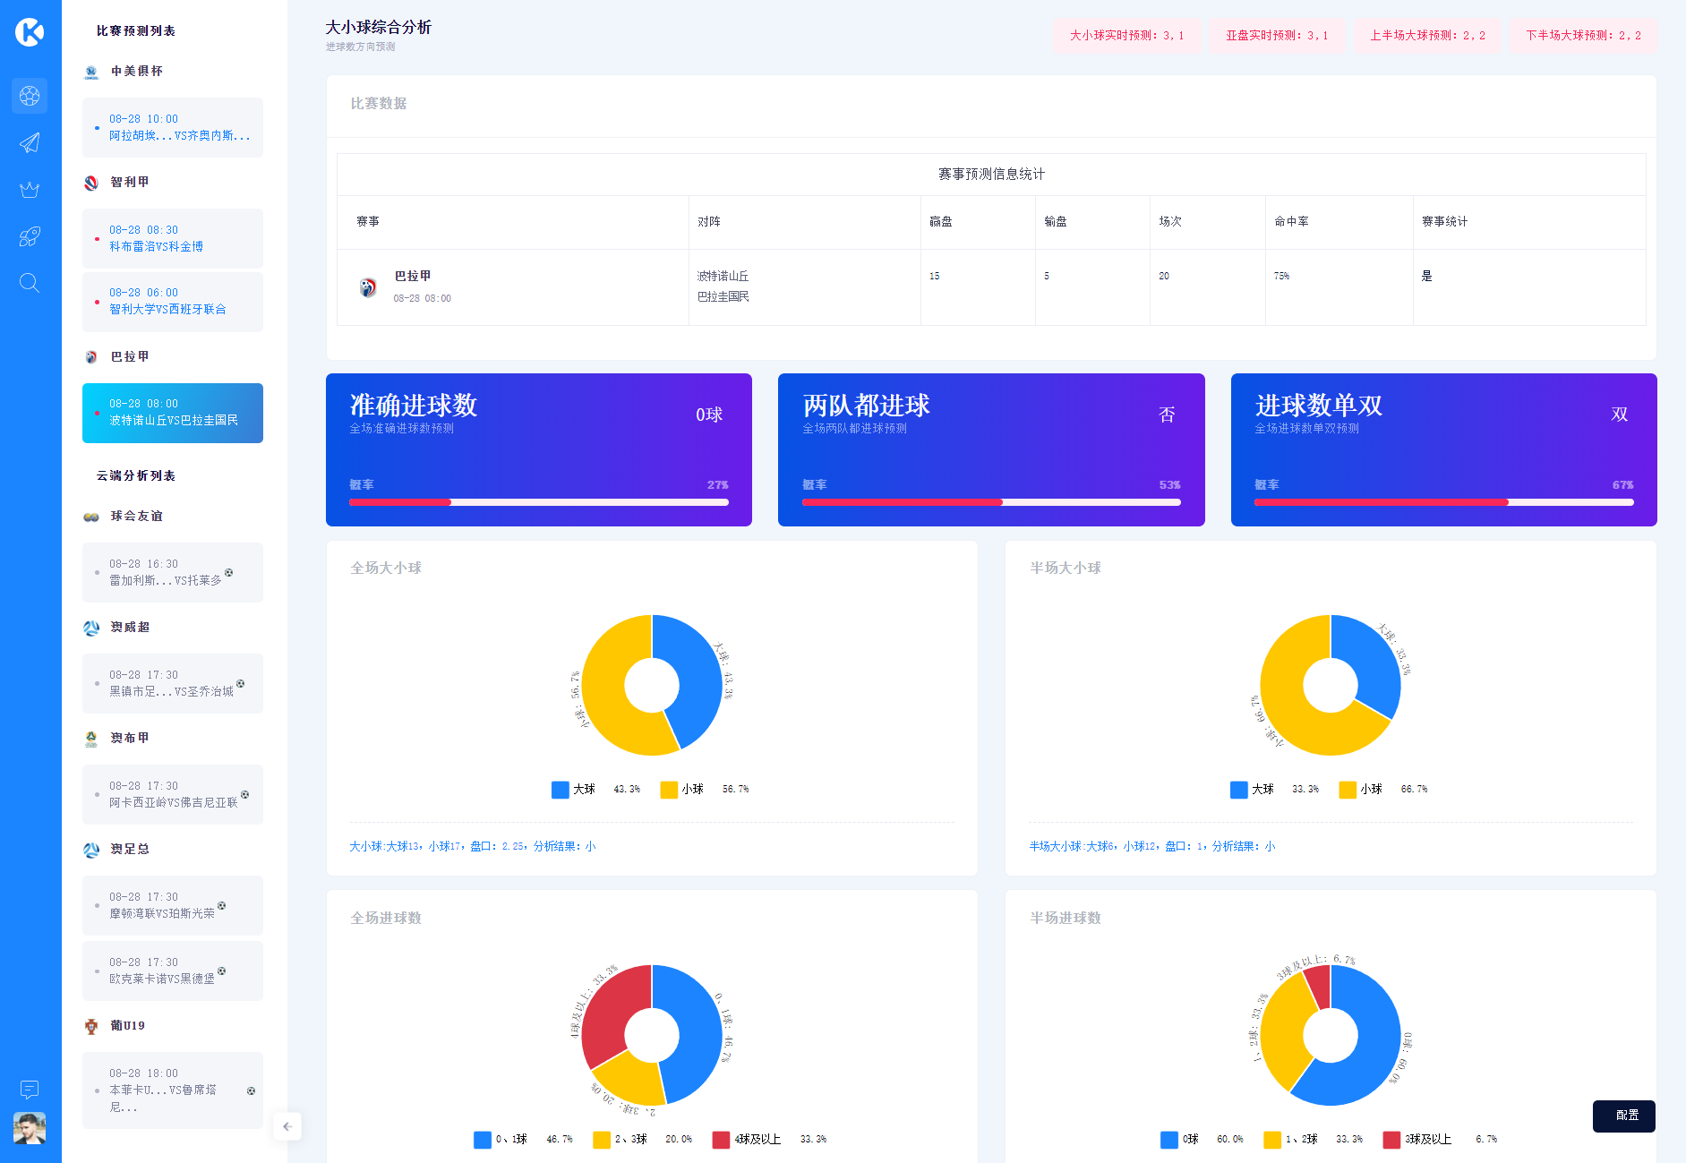Image resolution: width=1686 pixels, height=1163 pixels.
Task: Open match 欧克莱卡诺VS黑德堡
Action: pyautogui.click(x=173, y=971)
